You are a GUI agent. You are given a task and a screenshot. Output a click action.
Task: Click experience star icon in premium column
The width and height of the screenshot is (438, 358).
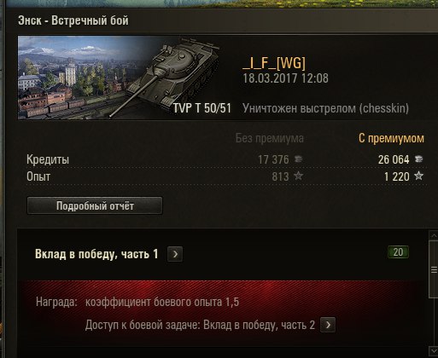coord(418,176)
